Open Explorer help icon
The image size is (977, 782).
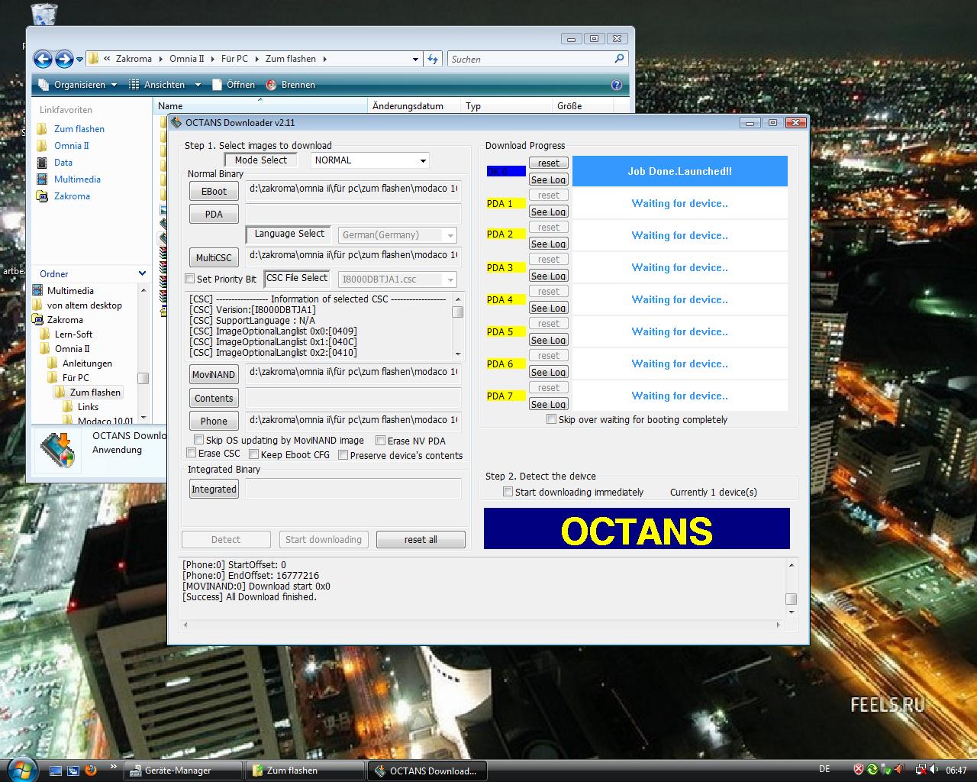pyautogui.click(x=617, y=85)
